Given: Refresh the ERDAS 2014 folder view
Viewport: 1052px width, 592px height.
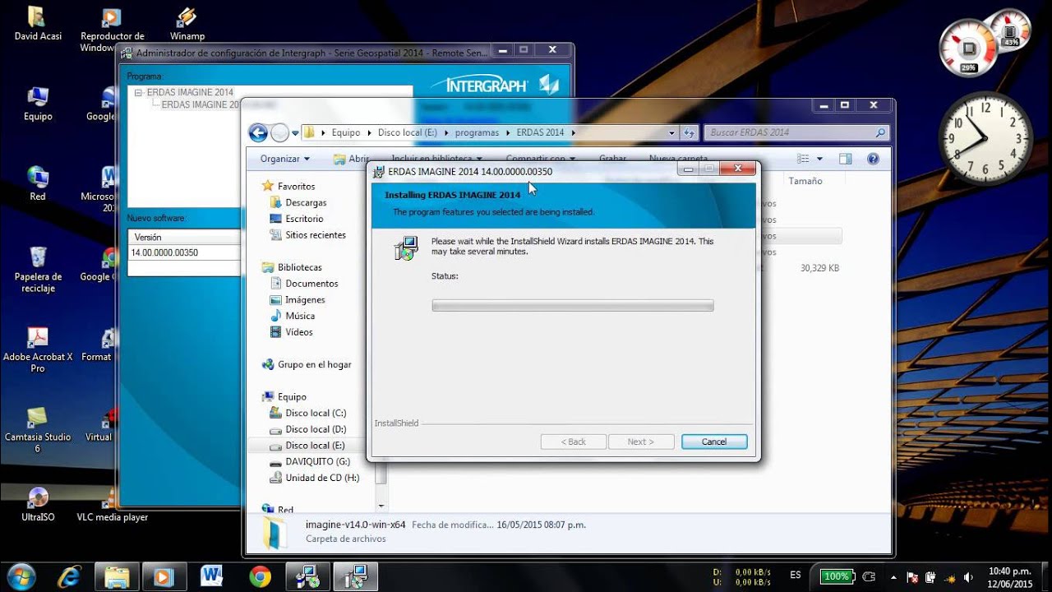Looking at the screenshot, I should coord(690,132).
